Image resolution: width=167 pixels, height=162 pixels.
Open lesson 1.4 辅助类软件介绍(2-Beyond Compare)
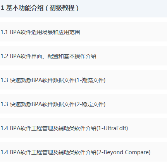[x=83, y=152]
